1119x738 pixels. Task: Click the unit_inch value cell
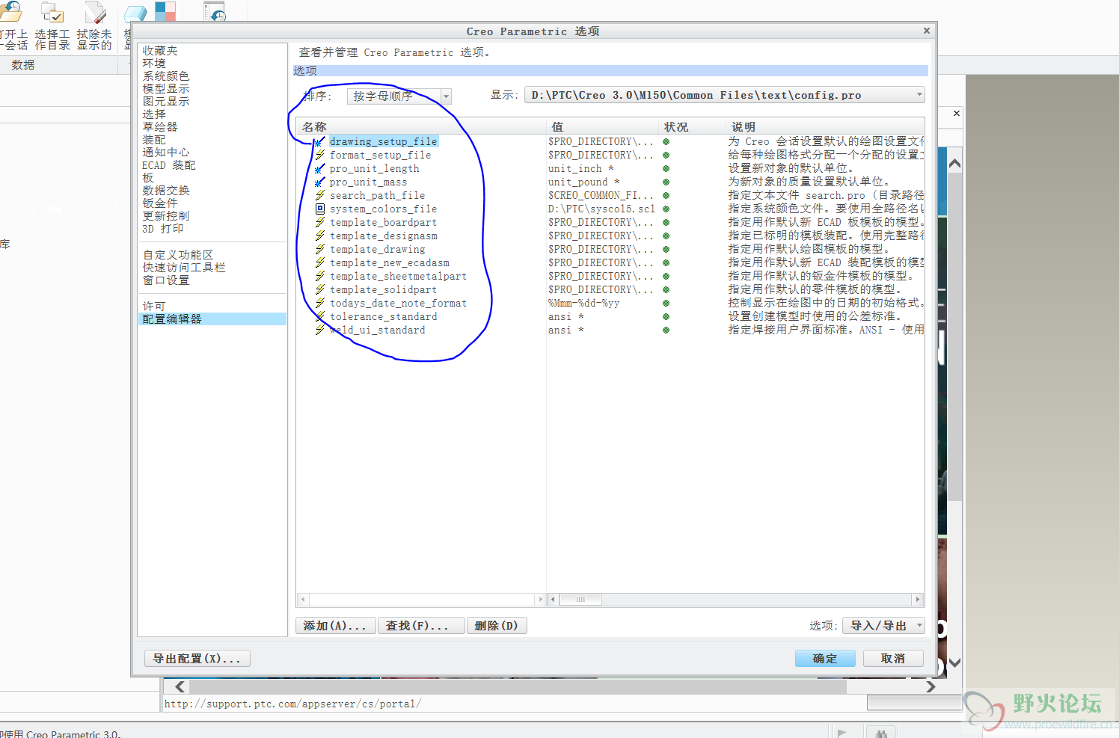click(580, 169)
